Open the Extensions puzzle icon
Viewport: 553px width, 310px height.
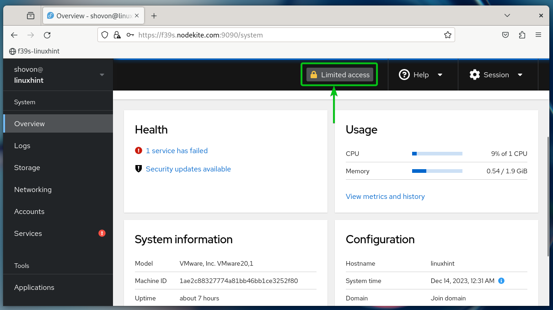point(522,35)
